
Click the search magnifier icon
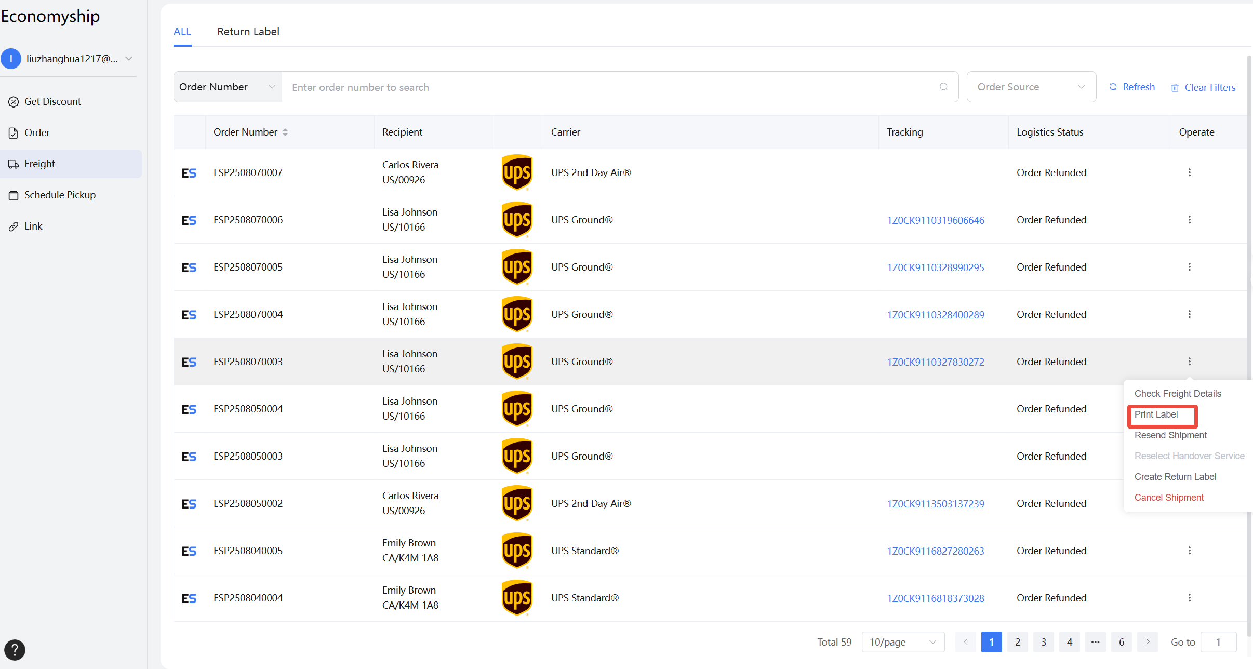pos(943,87)
